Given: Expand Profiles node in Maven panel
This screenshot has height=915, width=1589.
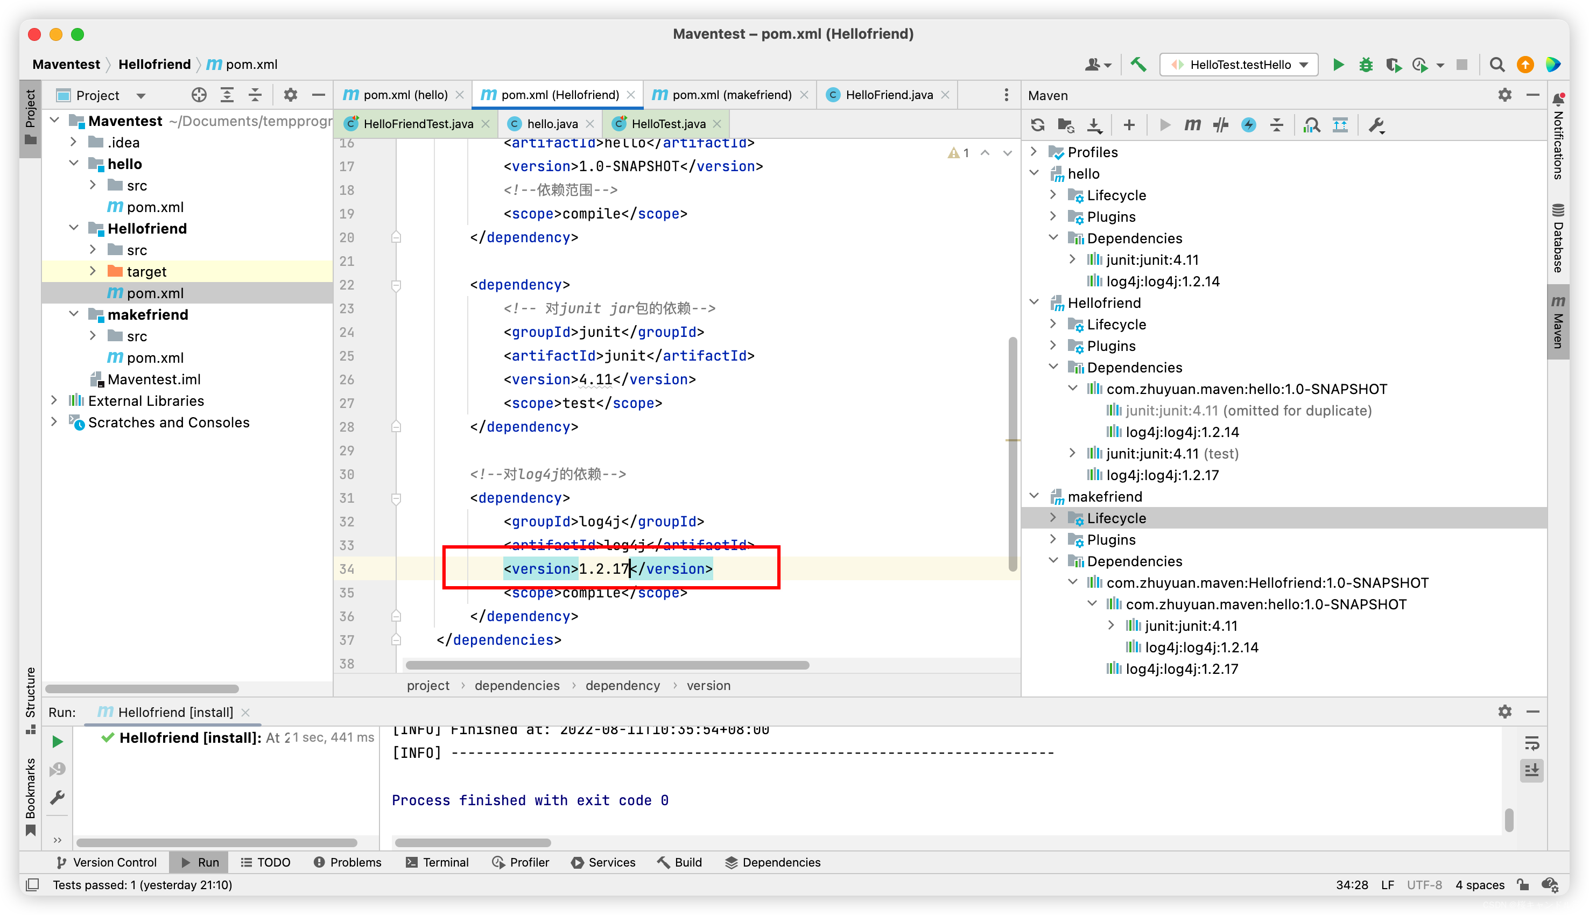Looking at the screenshot, I should coord(1034,151).
